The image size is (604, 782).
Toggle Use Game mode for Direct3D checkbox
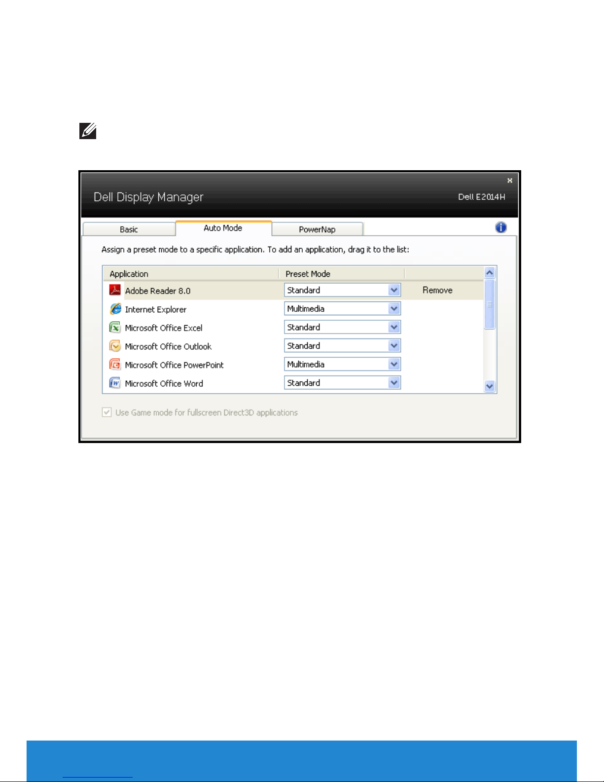pos(107,412)
